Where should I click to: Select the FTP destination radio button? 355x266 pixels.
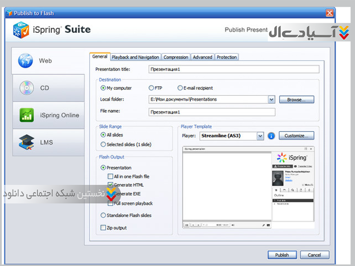[x=151, y=88]
